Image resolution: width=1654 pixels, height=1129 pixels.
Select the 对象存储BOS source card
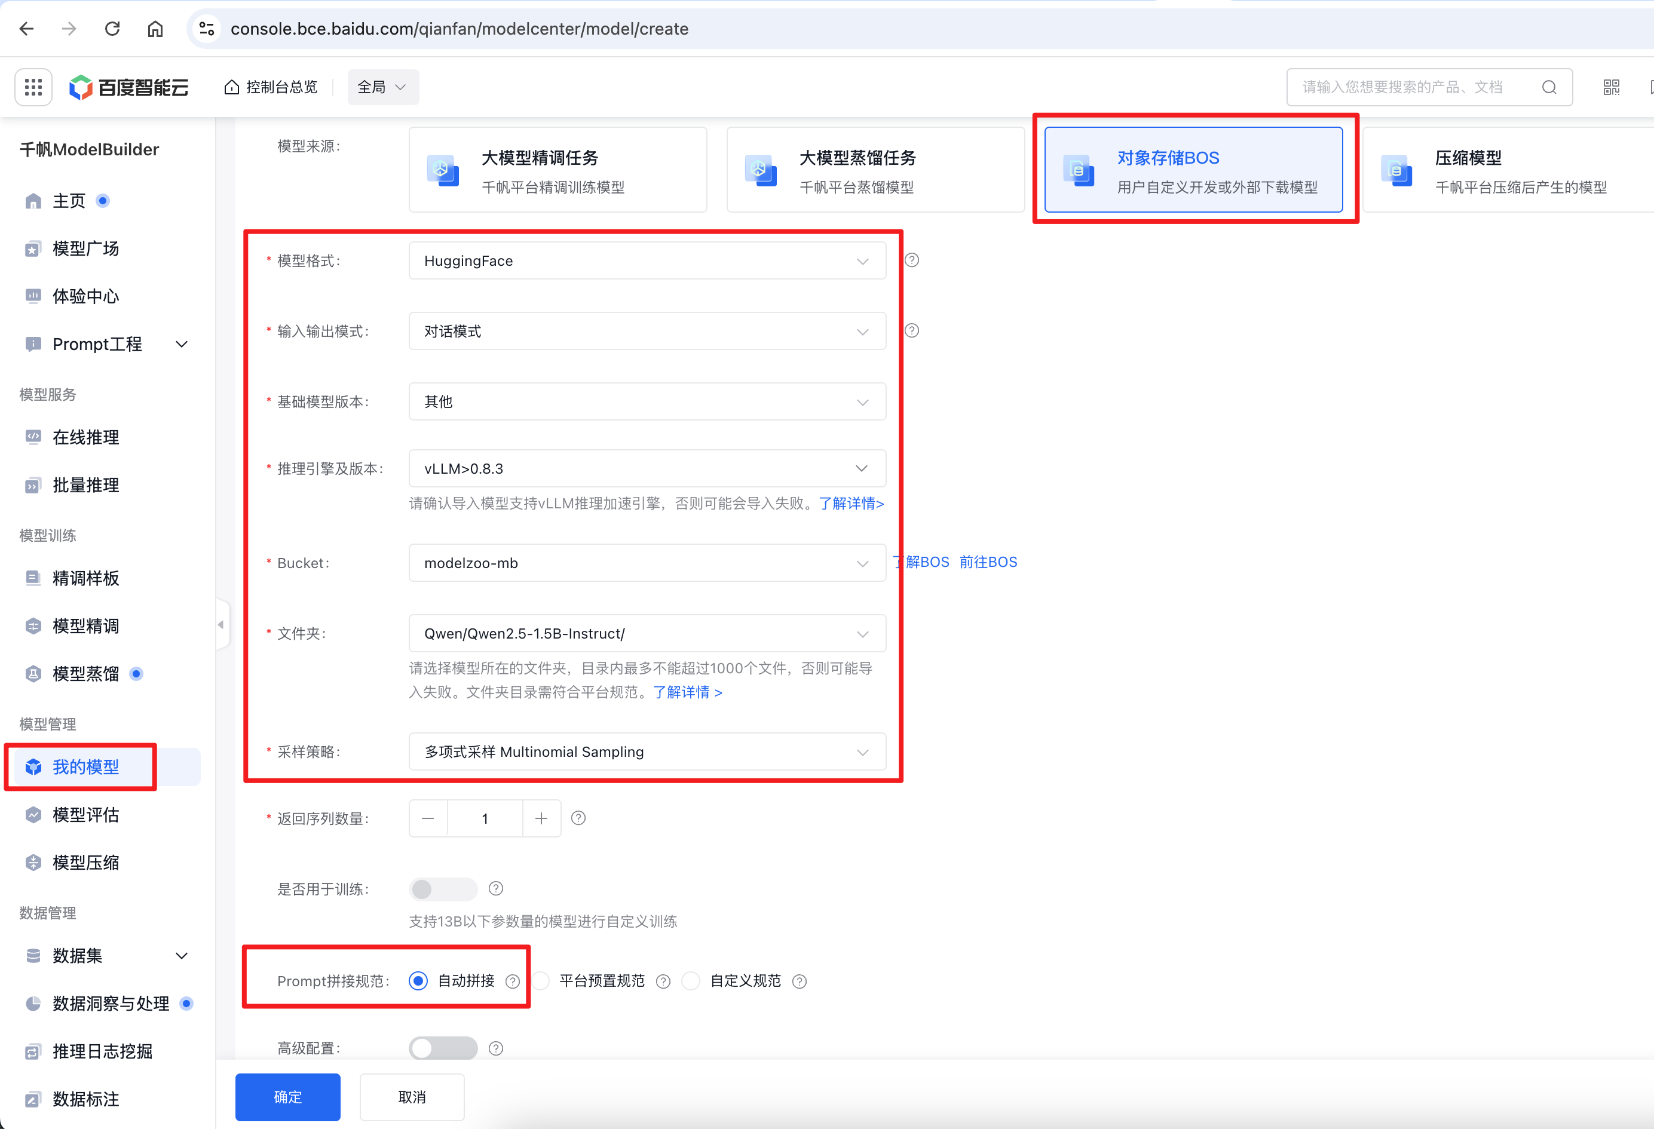1193,170
